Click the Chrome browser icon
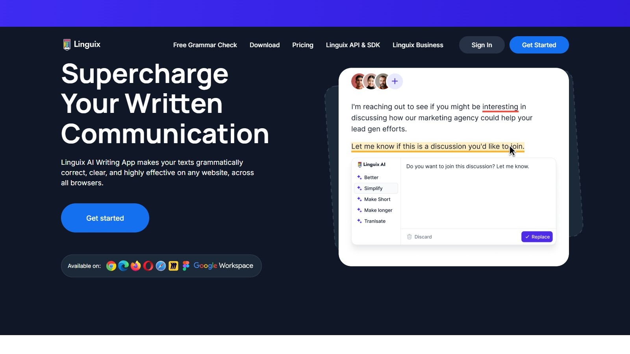This screenshot has height=354, width=630. [111, 266]
